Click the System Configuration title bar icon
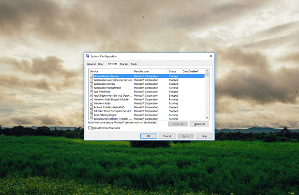This screenshot has width=299, height=195. [x=87, y=56]
